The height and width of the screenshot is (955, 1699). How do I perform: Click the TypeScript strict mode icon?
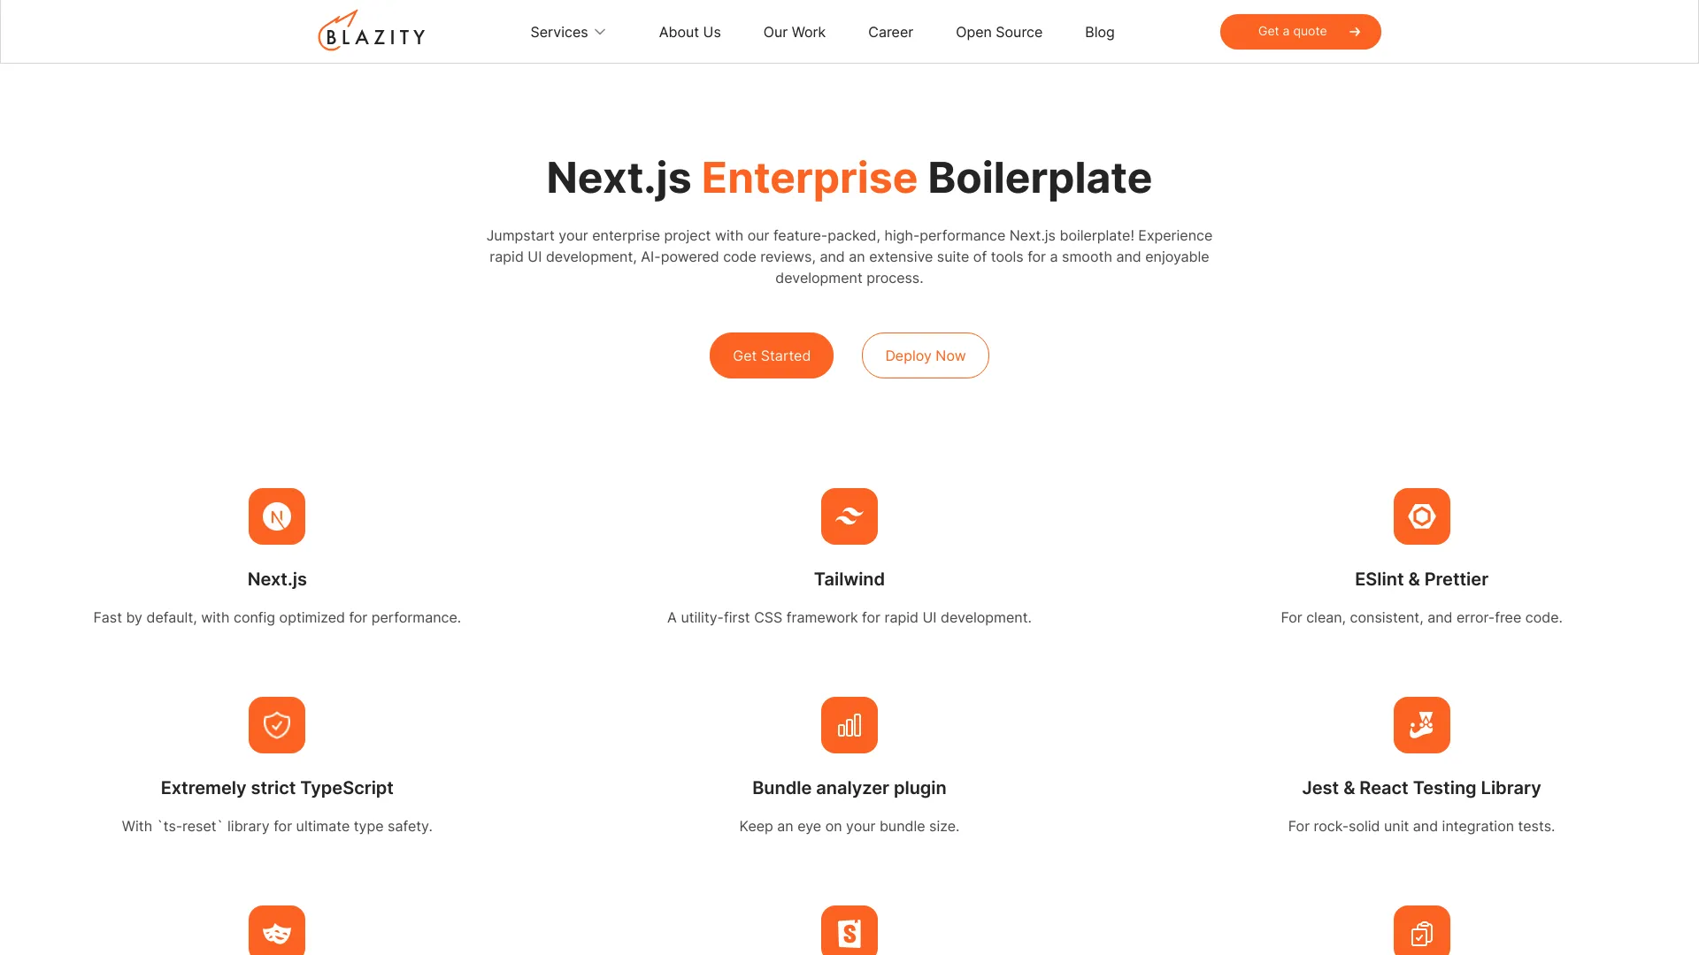click(277, 724)
